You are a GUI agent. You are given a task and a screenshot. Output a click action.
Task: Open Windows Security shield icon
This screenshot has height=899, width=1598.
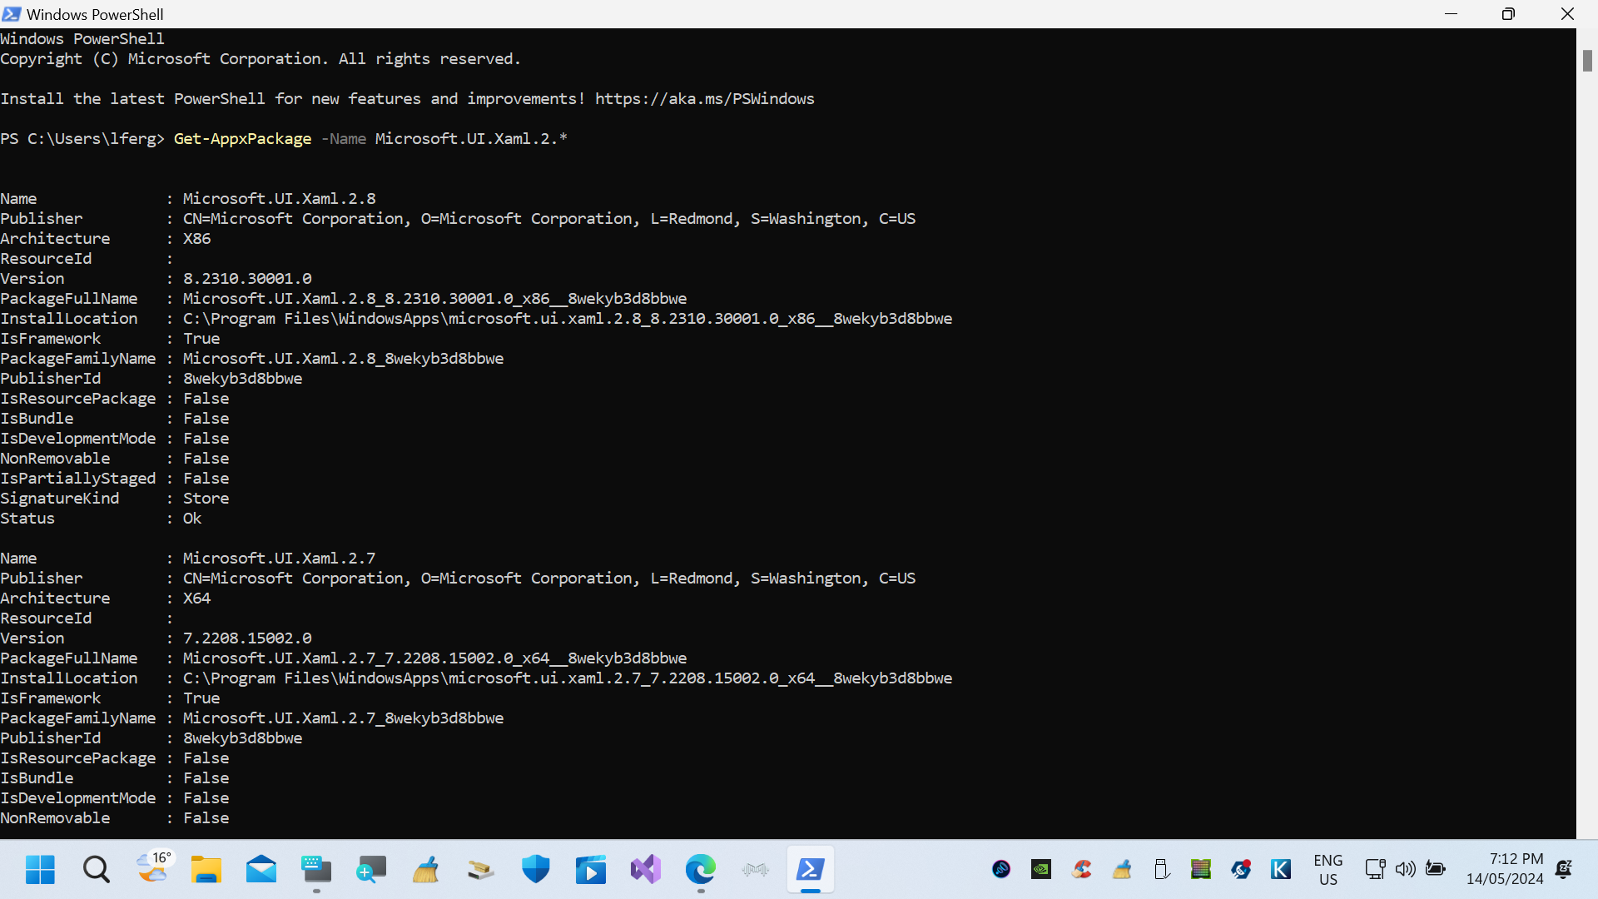(x=535, y=869)
